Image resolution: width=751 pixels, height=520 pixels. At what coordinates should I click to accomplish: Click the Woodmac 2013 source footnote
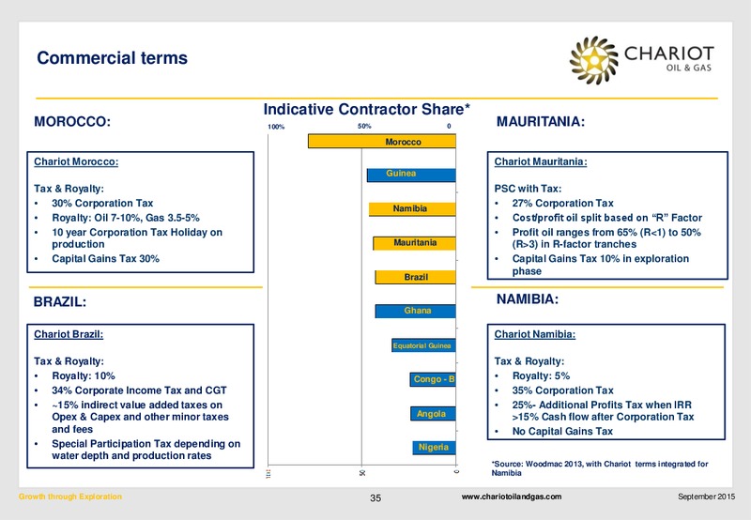pos(600,468)
